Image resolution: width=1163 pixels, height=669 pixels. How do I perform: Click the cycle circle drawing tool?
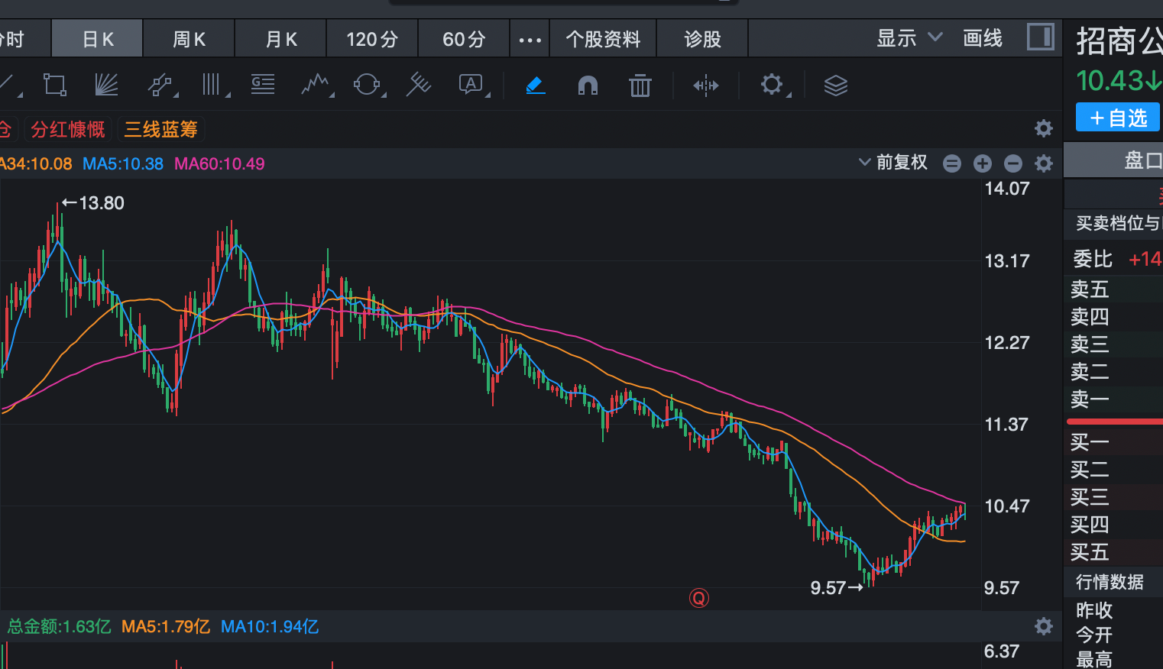tap(367, 85)
